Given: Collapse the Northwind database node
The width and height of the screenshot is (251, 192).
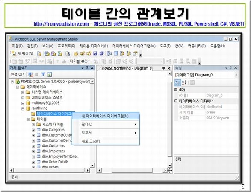Looking at the screenshot, I should pyautogui.click(x=23, y=109).
